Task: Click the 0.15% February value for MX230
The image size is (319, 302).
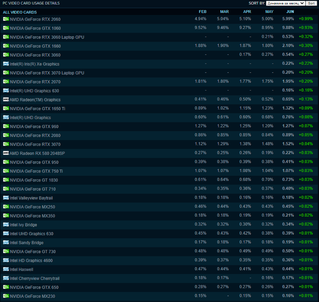Action: 200,296
